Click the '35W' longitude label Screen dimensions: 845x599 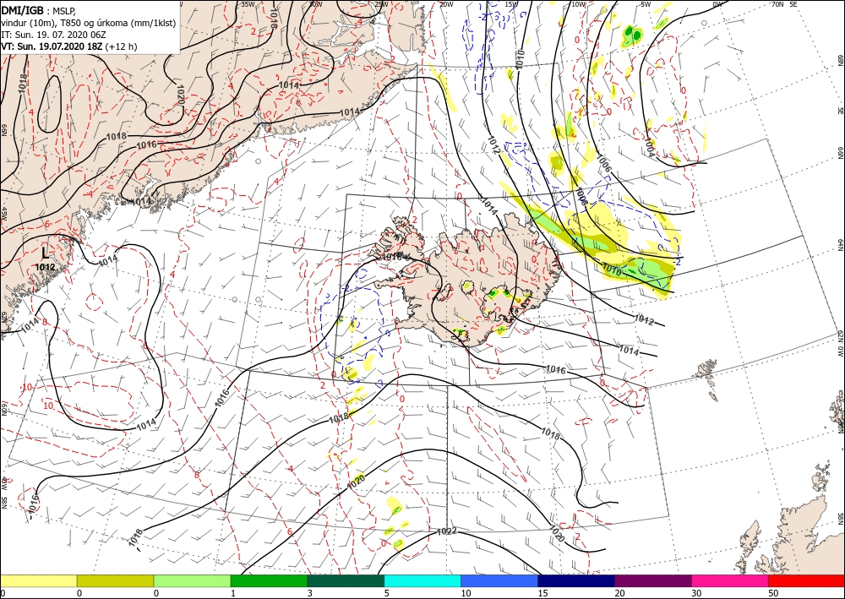click(x=248, y=4)
